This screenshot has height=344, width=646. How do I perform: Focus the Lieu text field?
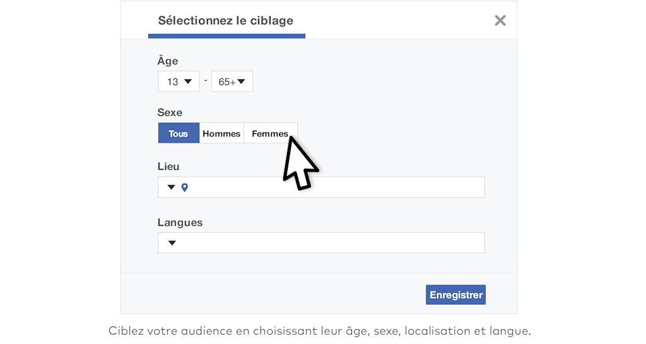(x=334, y=187)
